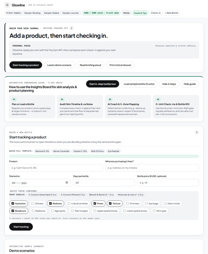Select 5-Concern Sweet Spot bundle
208x254 pixels.
pyautogui.click(x=42, y=195)
